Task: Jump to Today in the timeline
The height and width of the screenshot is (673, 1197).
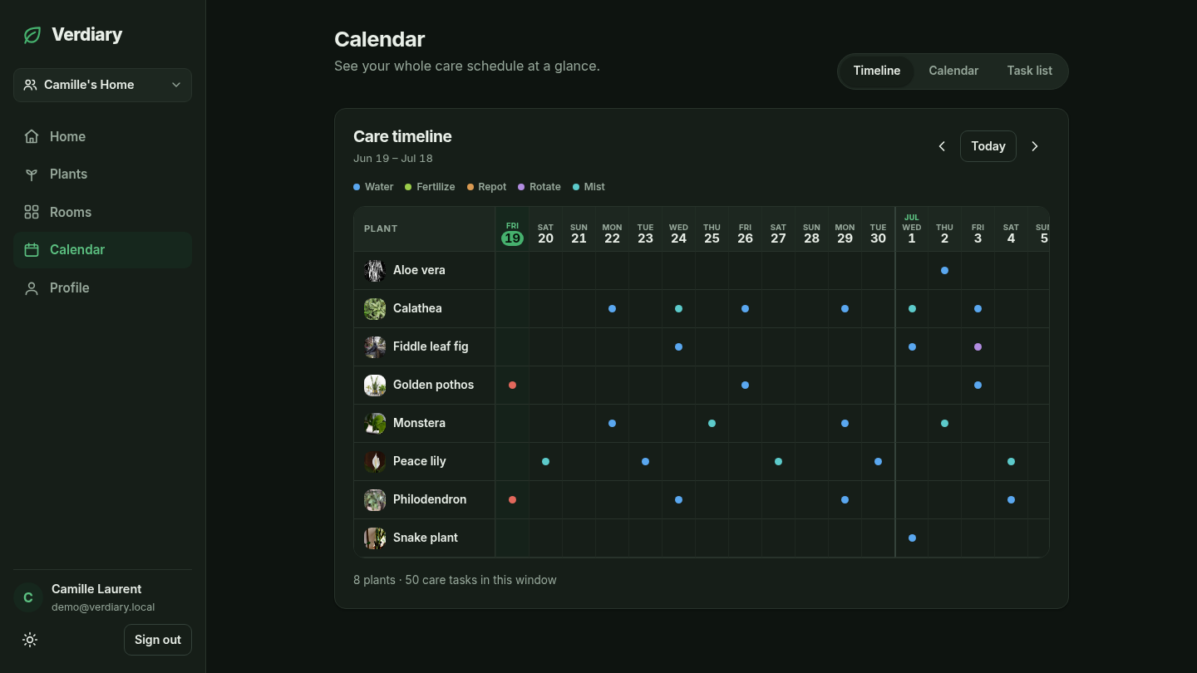Action: (x=988, y=146)
